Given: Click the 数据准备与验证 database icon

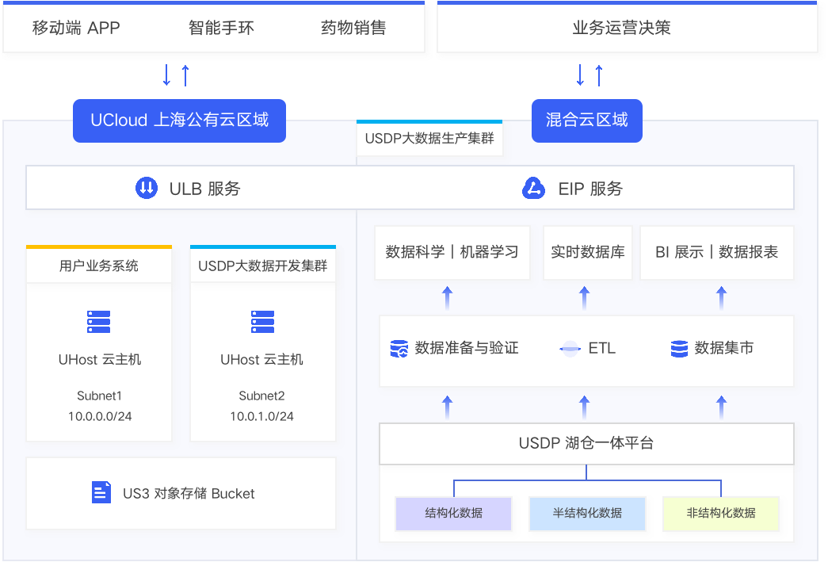Looking at the screenshot, I should point(399,349).
